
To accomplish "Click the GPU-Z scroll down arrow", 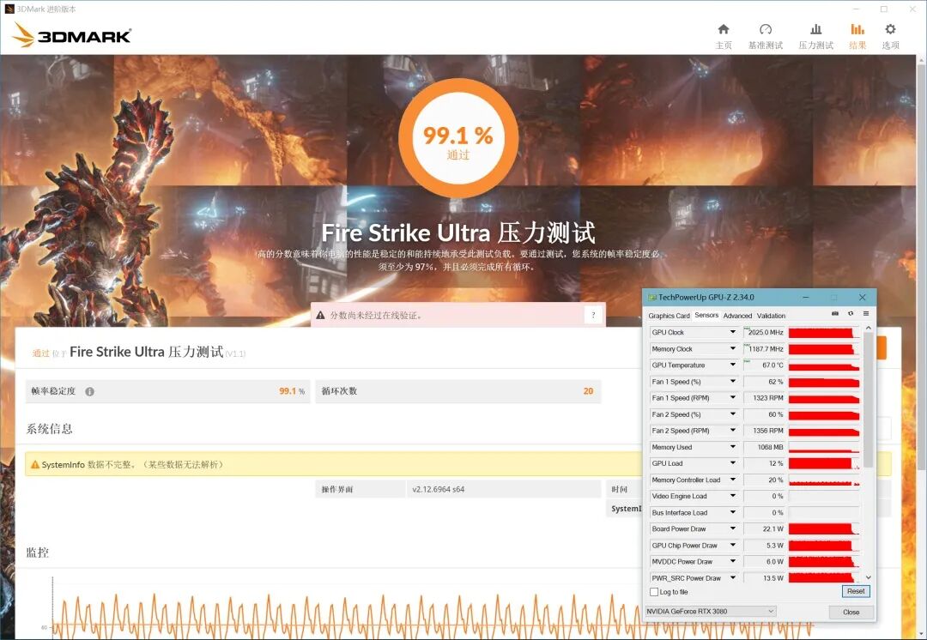I will (868, 577).
